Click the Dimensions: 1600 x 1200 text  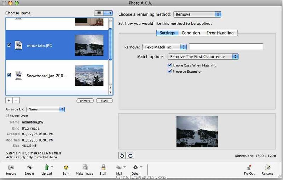[255, 156]
